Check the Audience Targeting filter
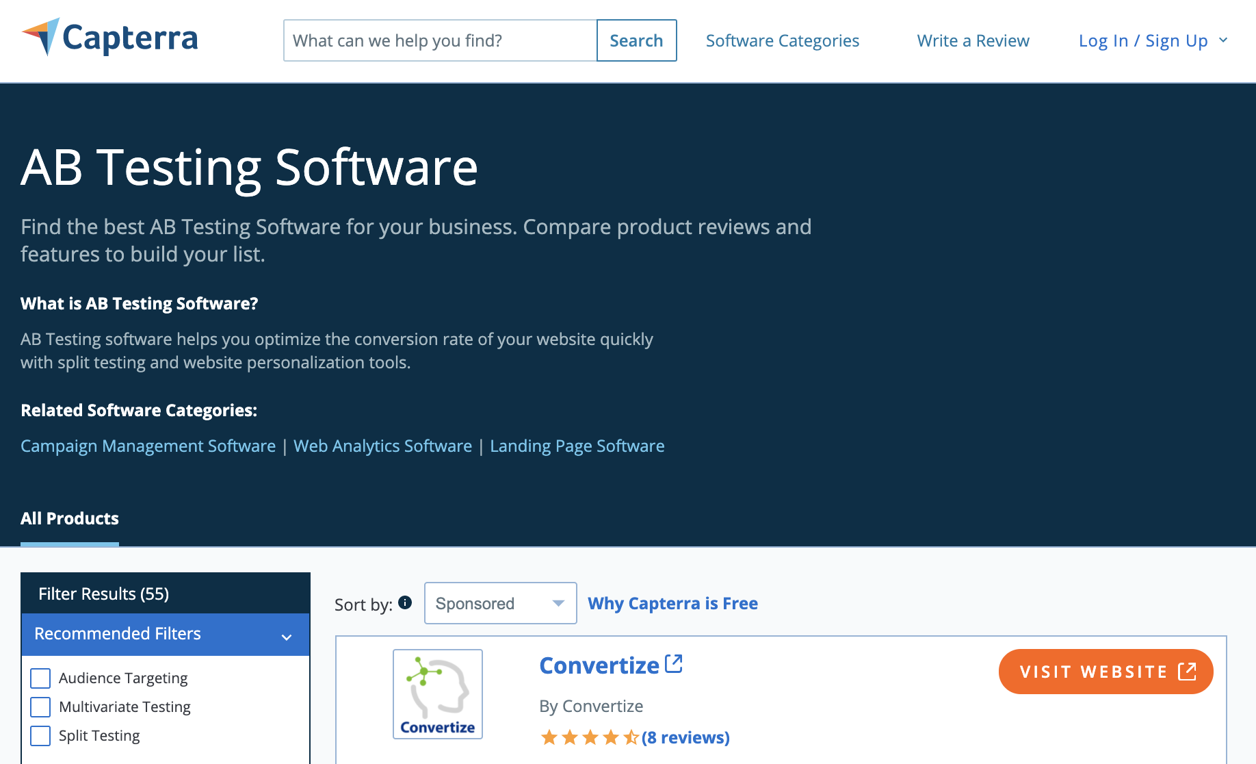The image size is (1256, 764). click(41, 678)
